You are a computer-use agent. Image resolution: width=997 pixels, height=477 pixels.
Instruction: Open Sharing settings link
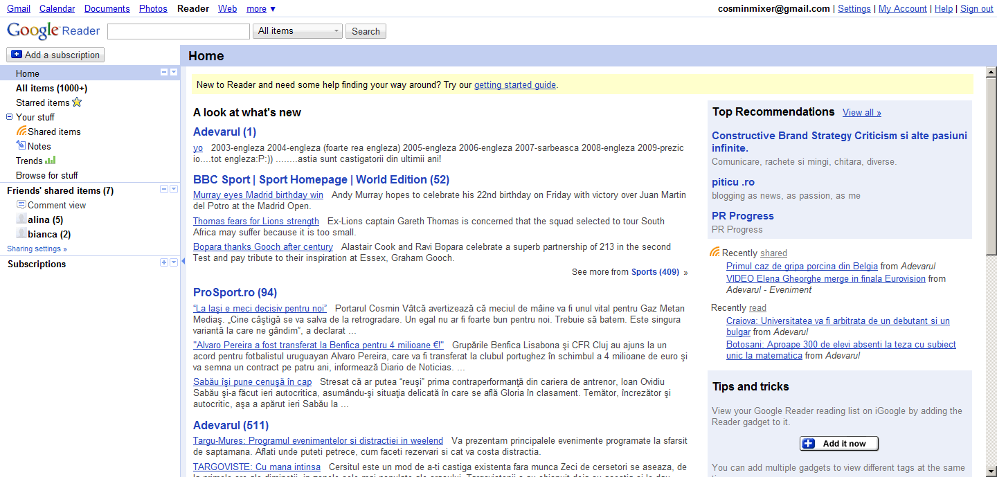pyautogui.click(x=37, y=249)
